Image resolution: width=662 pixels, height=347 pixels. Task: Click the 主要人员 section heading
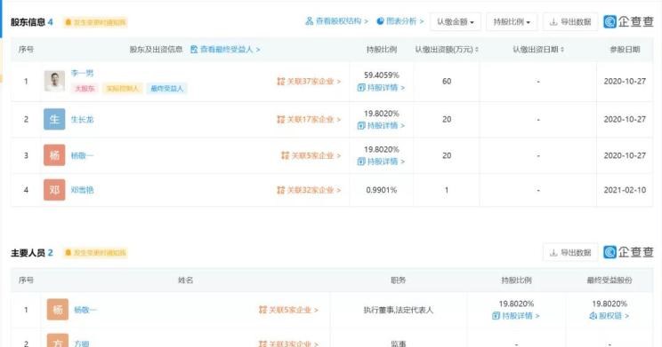coord(28,253)
